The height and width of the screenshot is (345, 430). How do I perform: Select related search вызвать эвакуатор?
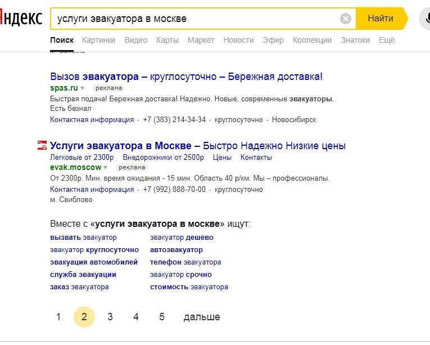(83, 238)
